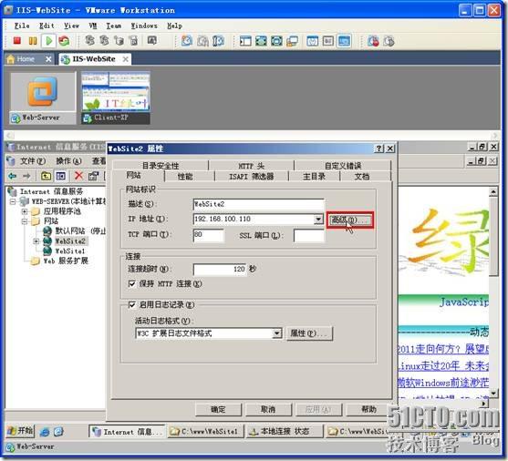Click the IIS Show/Hide Console Tree icon
Screen dimensions: 508x461
60,176
